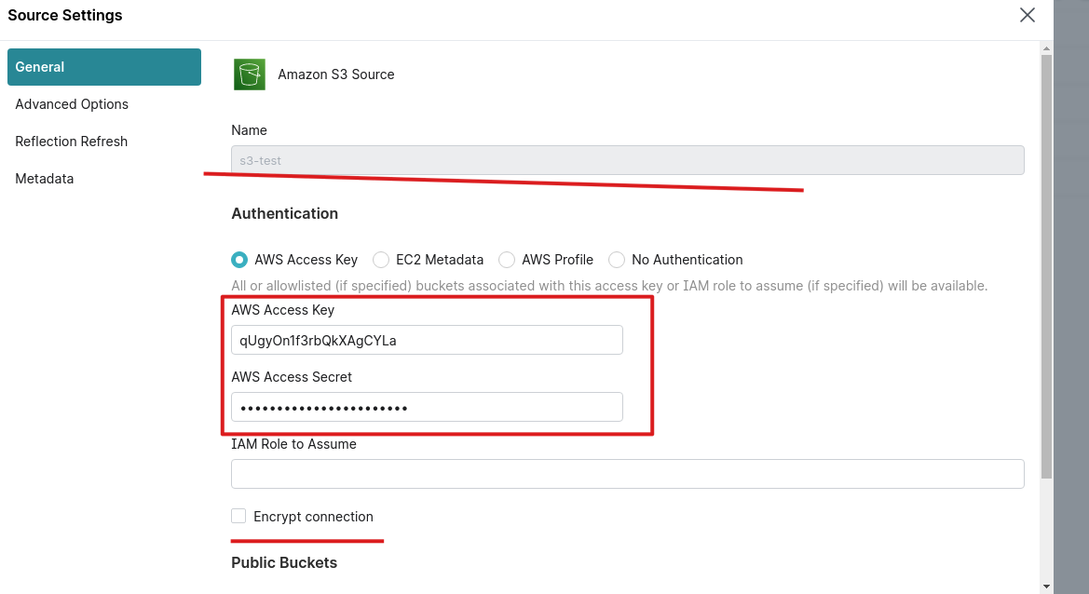Click the Source Settings dialog title
The height and width of the screenshot is (594, 1089).
pos(64,15)
